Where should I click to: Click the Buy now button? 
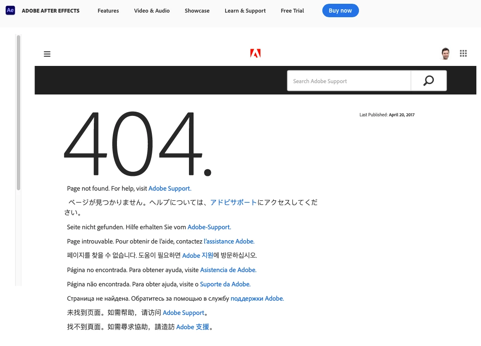[340, 10]
